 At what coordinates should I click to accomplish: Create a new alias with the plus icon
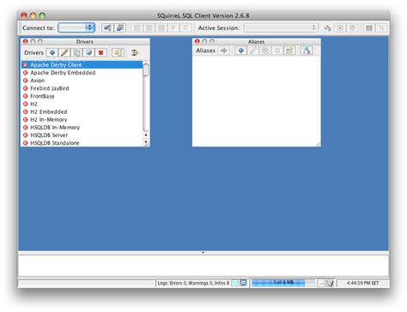coord(240,51)
